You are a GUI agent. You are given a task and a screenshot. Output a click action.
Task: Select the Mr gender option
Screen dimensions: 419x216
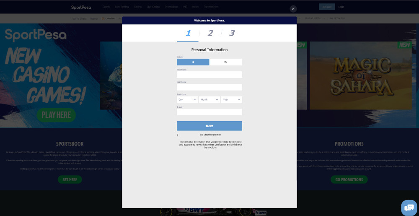193,62
